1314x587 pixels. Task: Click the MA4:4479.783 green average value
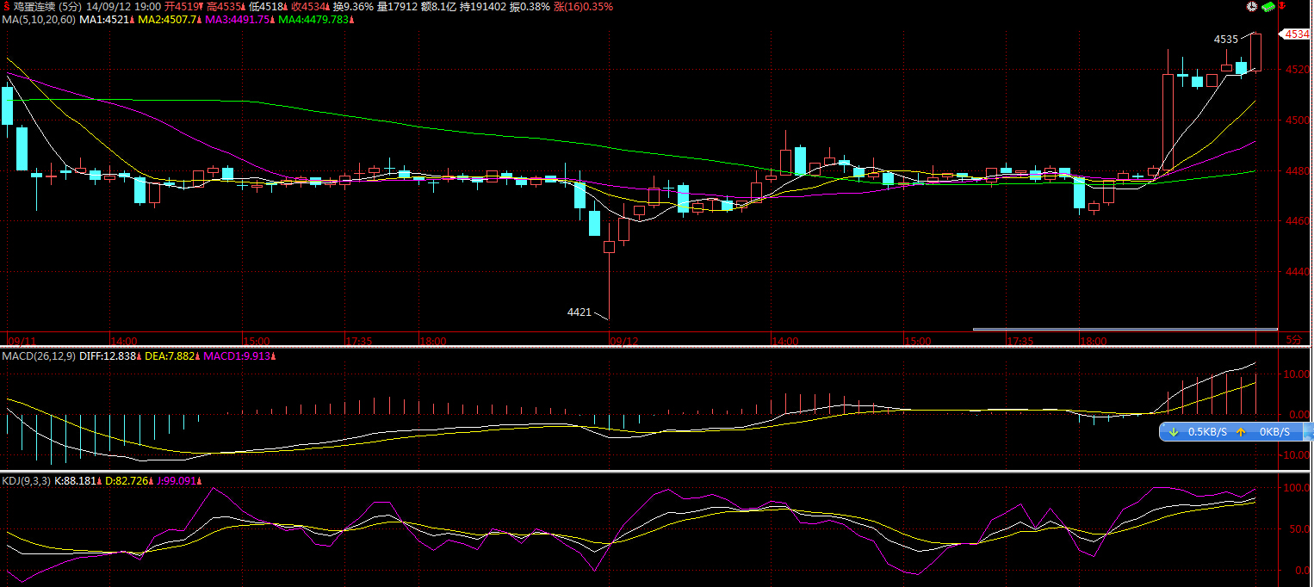(x=315, y=19)
